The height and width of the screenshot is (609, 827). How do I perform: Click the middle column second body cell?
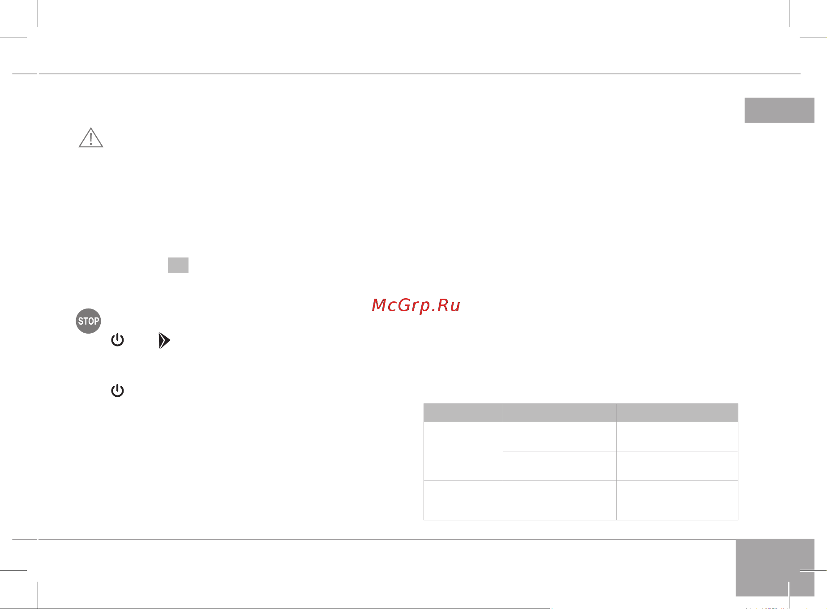pos(560,466)
